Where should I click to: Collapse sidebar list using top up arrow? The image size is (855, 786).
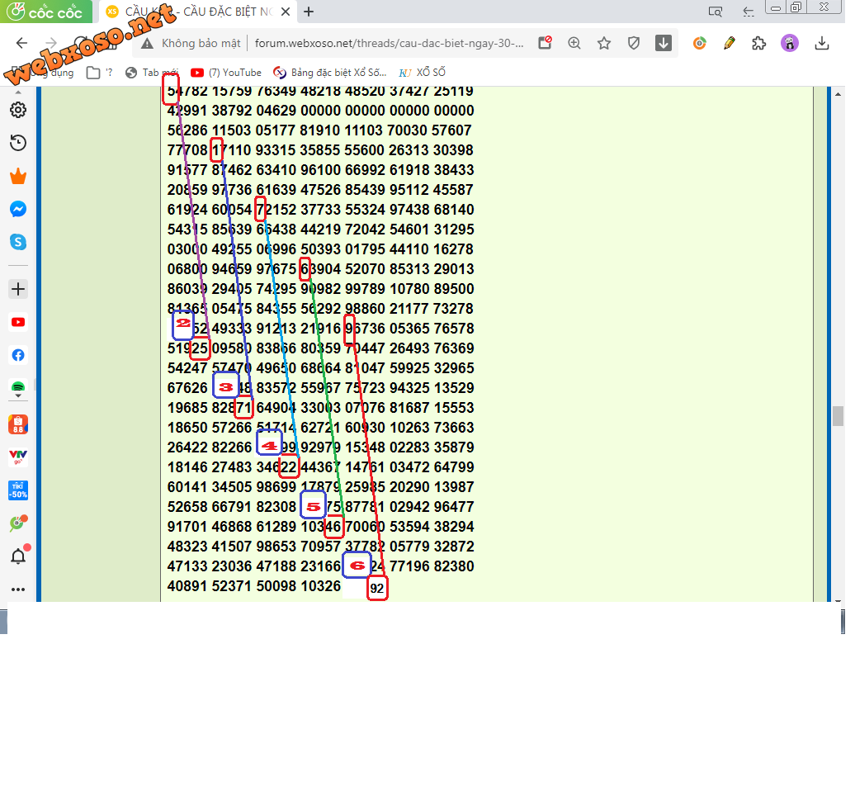tap(18, 92)
